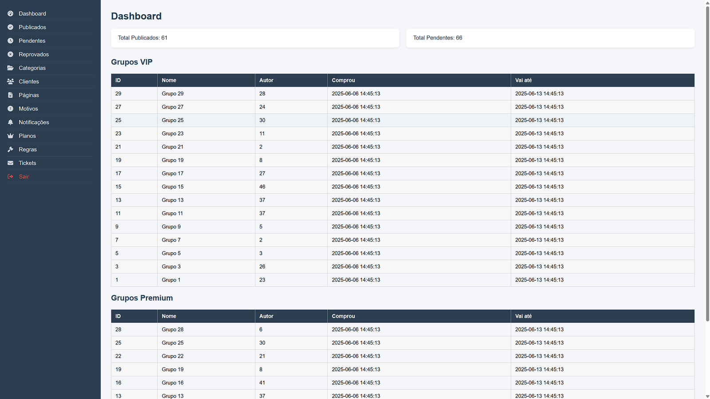The height and width of the screenshot is (399, 710).
Task: Click the Regras gavel icon
Action: pos(11,149)
